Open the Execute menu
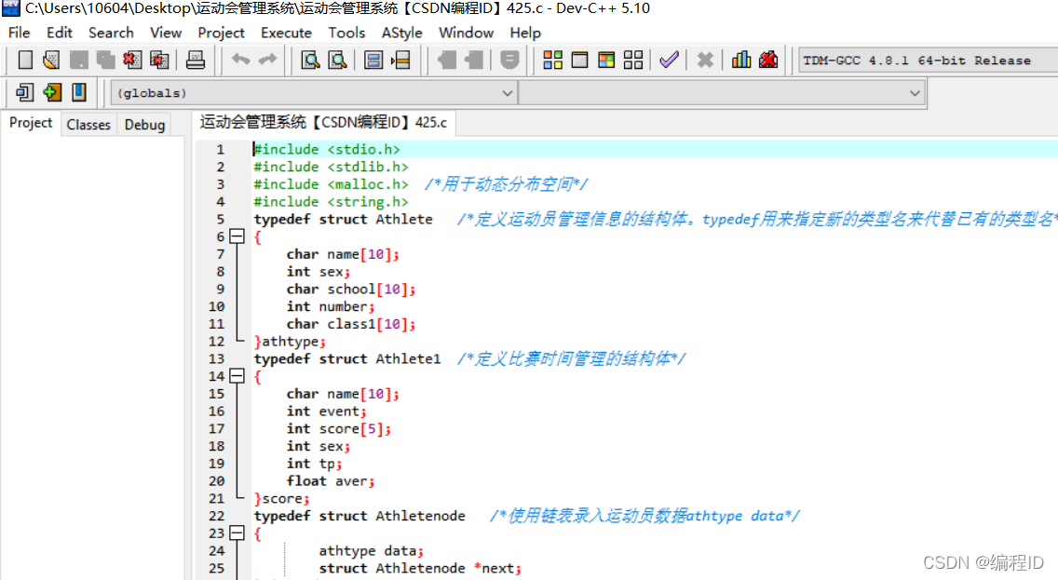This screenshot has width=1058, height=580. click(x=286, y=32)
